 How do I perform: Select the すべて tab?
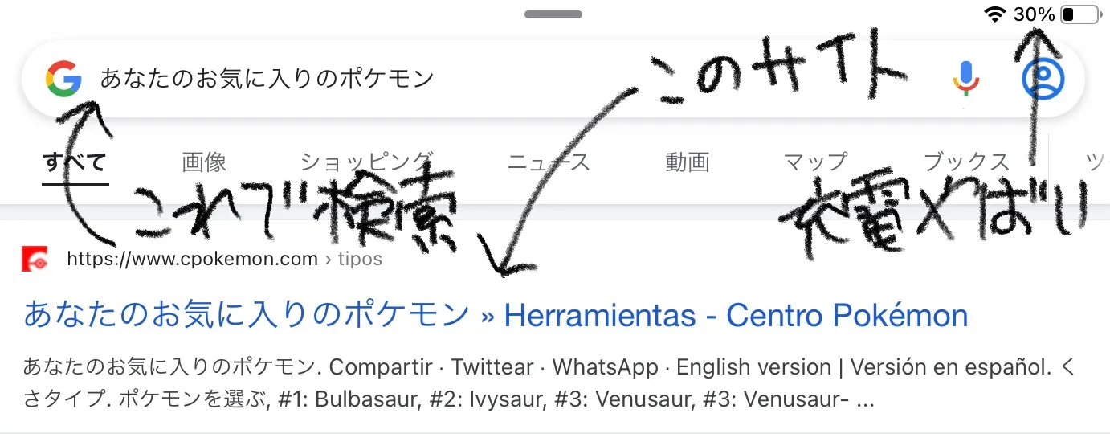click(75, 162)
